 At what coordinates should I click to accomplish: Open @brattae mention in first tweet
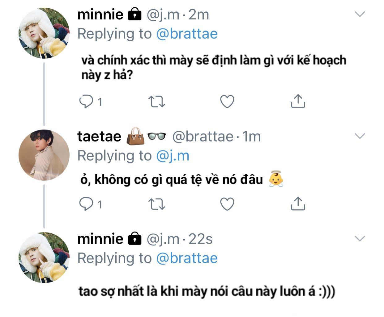(x=187, y=34)
